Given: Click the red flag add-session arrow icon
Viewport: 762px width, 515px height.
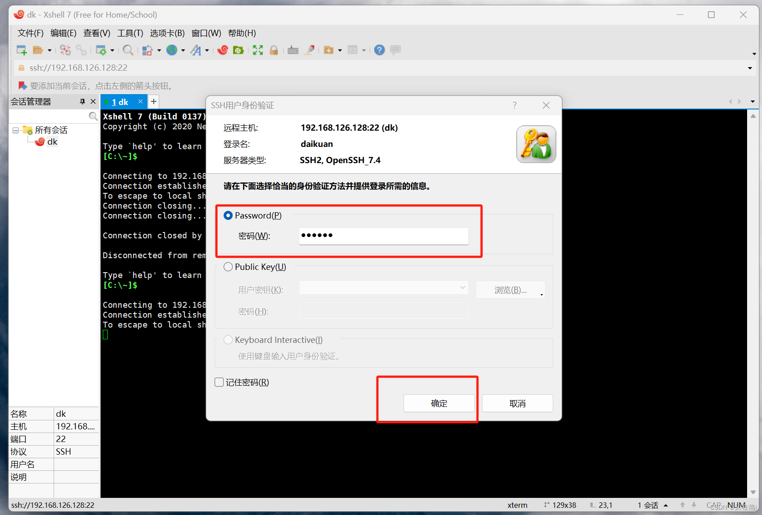Looking at the screenshot, I should (23, 86).
